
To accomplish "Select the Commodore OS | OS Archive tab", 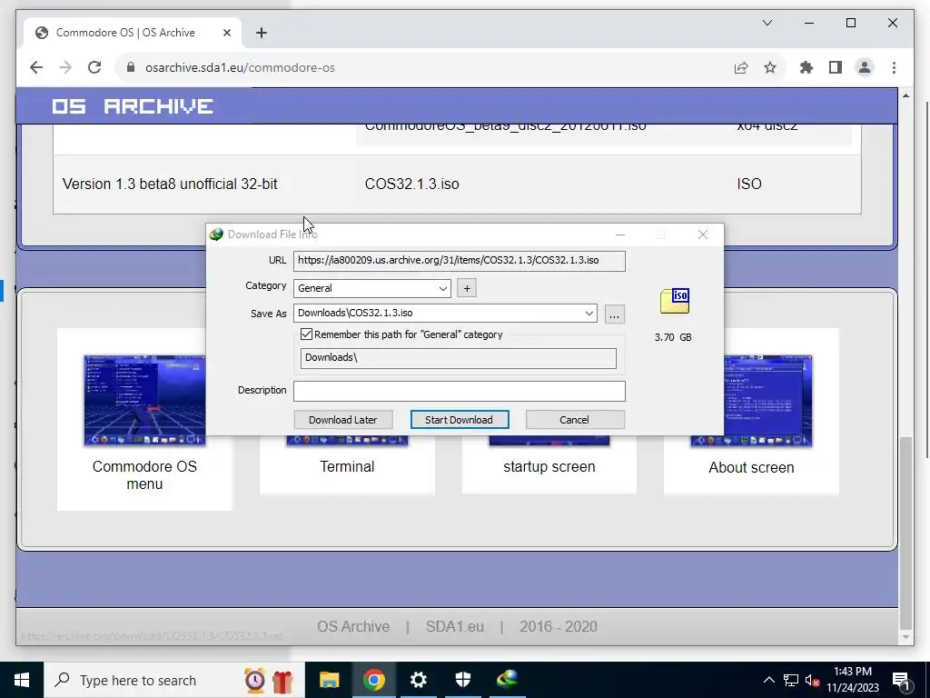I will (133, 33).
